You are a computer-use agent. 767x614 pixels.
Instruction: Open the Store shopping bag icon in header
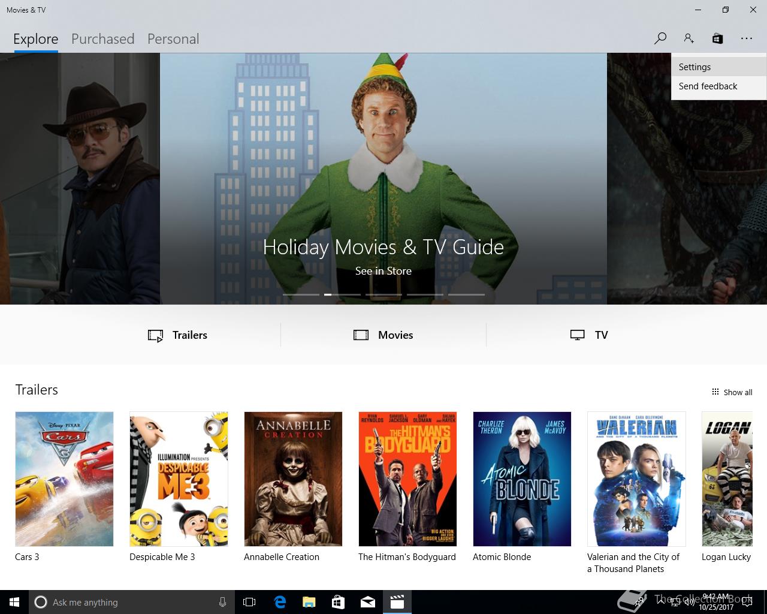coord(717,38)
